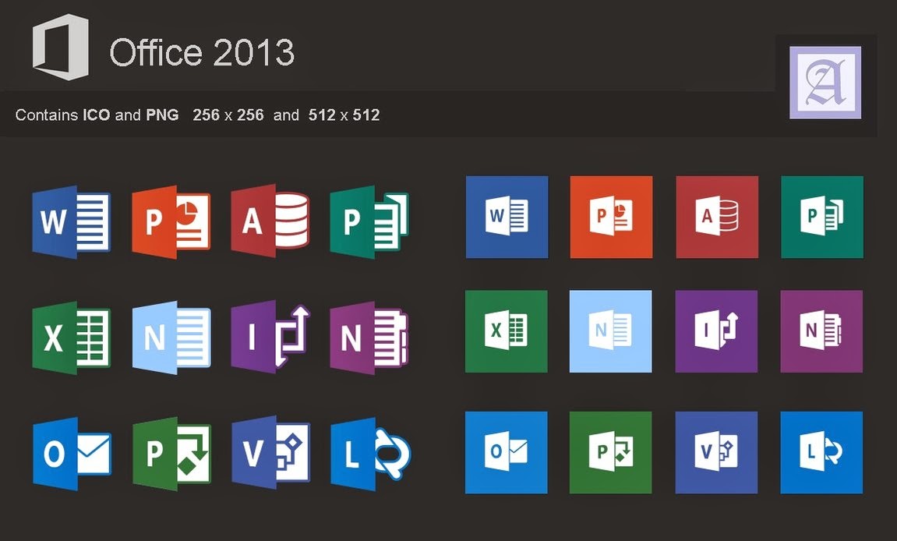
Task: Click the flat blue Outlook tile
Action: point(507,452)
